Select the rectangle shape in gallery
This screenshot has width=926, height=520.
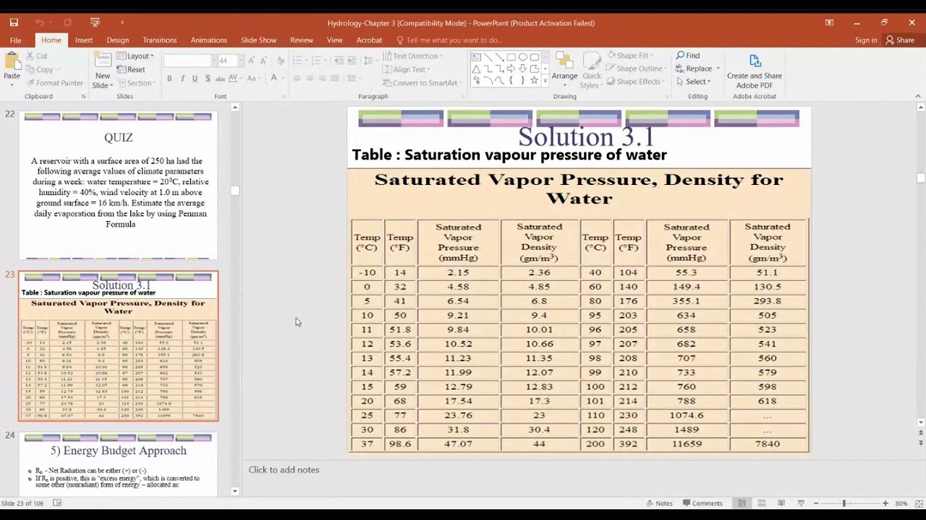(x=511, y=57)
